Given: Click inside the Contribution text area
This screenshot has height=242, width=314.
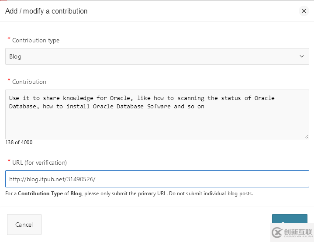Looking at the screenshot, I should coord(157,114).
